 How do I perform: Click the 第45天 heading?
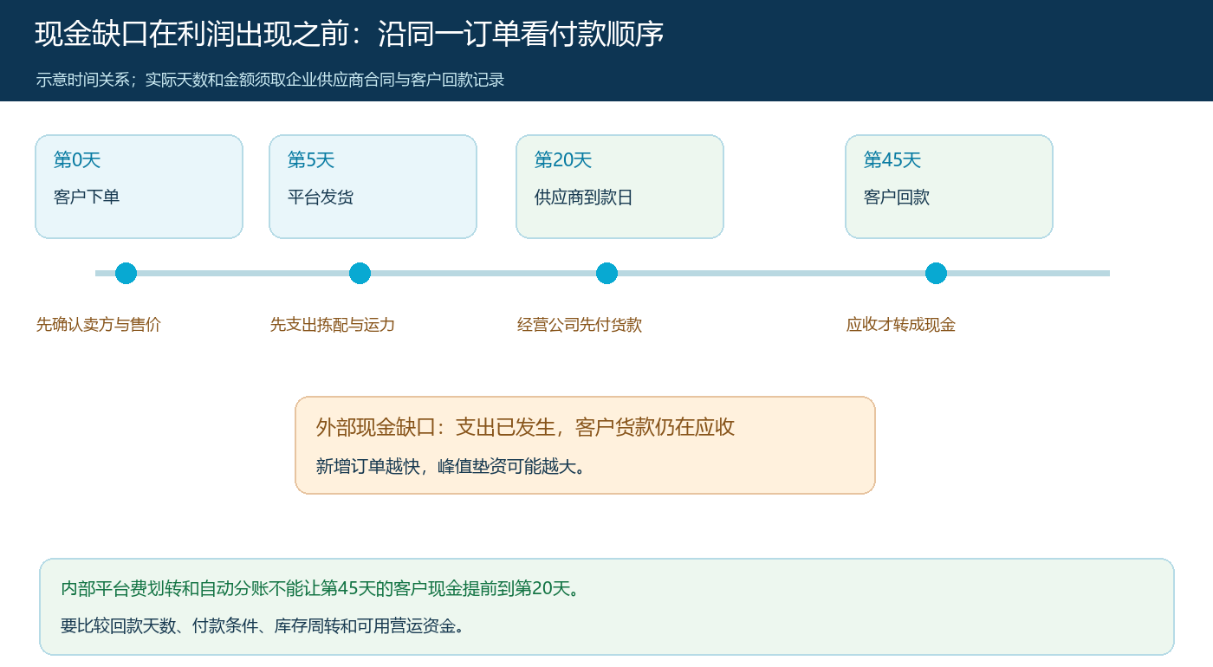click(892, 160)
